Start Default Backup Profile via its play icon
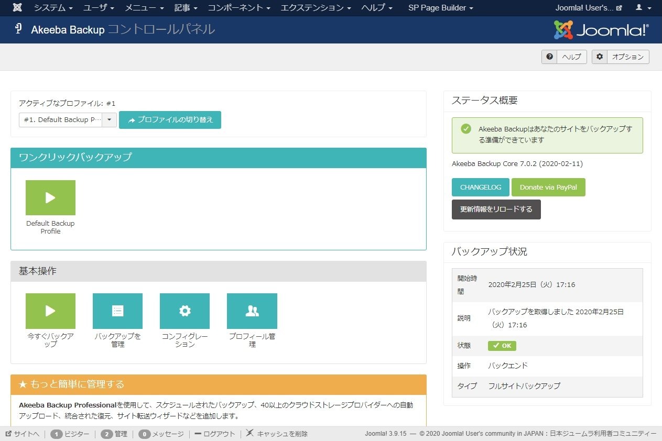This screenshot has height=441, width=662. pyautogui.click(x=50, y=197)
